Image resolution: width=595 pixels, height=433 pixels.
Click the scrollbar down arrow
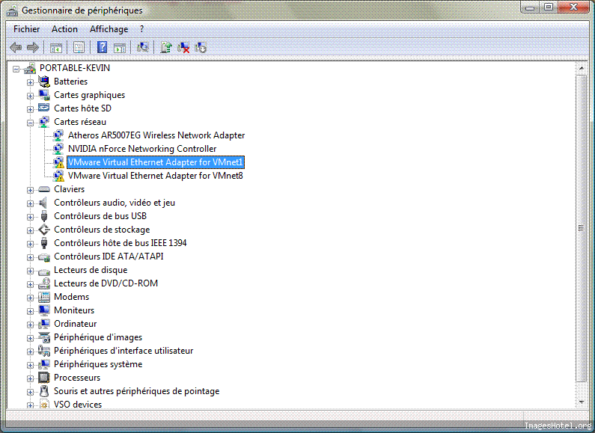click(582, 402)
